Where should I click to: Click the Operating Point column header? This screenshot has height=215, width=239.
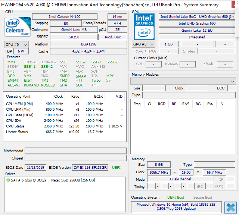pyautogui.click(x=18, y=97)
